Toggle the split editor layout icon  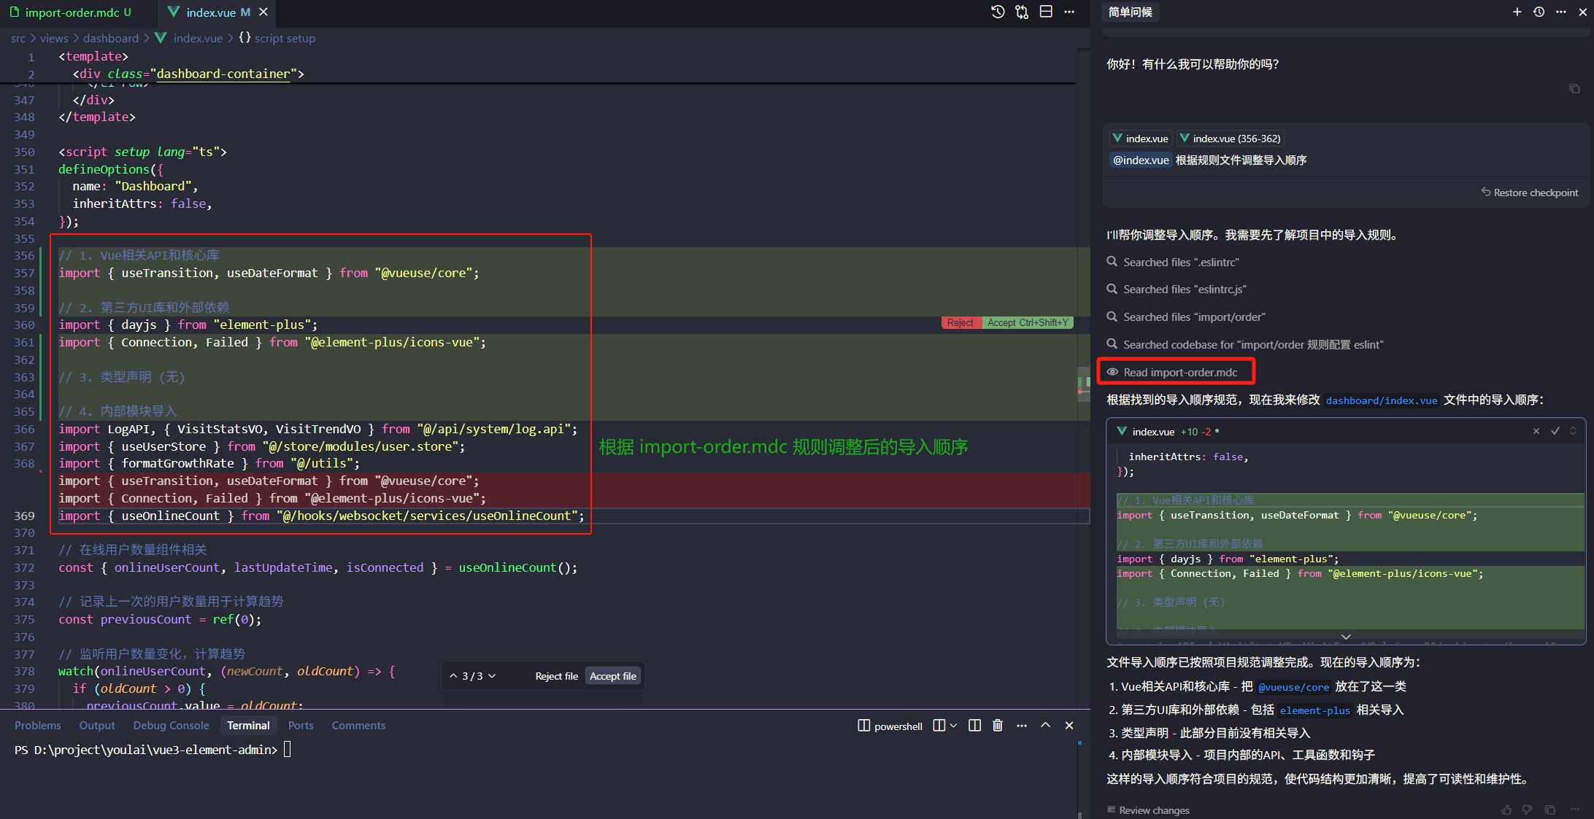(x=1046, y=12)
